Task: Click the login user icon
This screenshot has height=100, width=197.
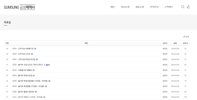Action: (188, 7)
